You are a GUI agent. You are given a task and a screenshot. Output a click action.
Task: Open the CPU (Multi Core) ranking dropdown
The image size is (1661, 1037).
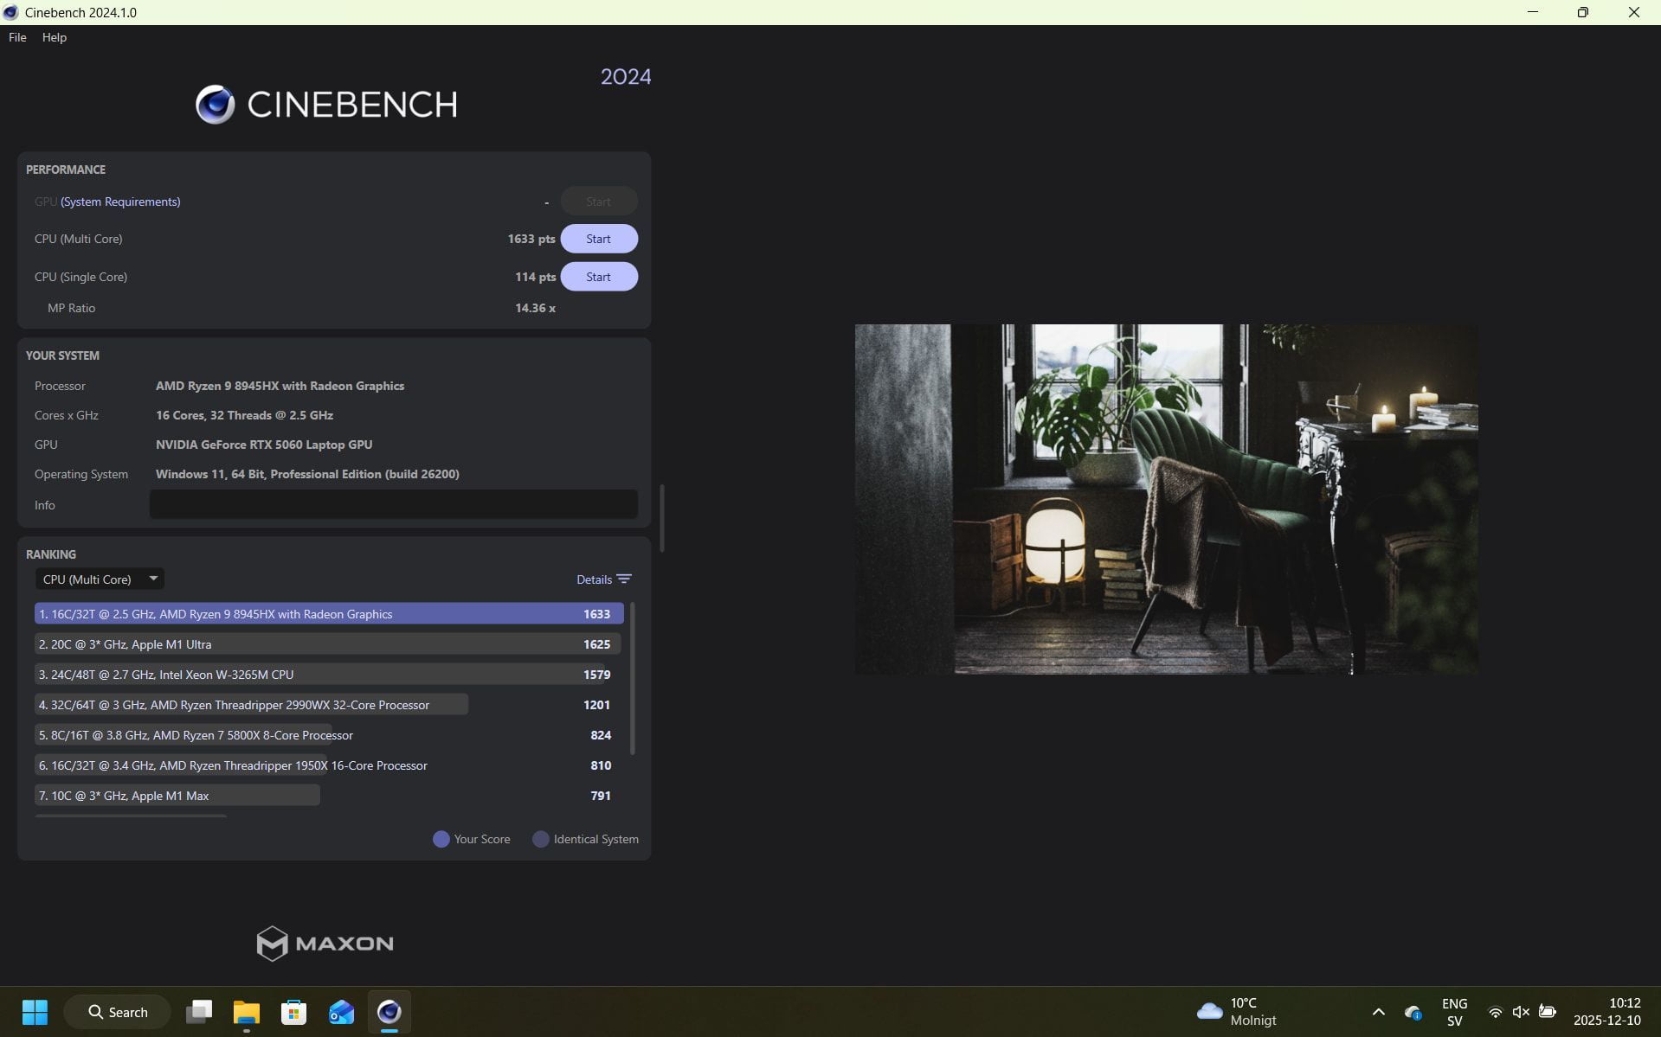[x=99, y=579]
